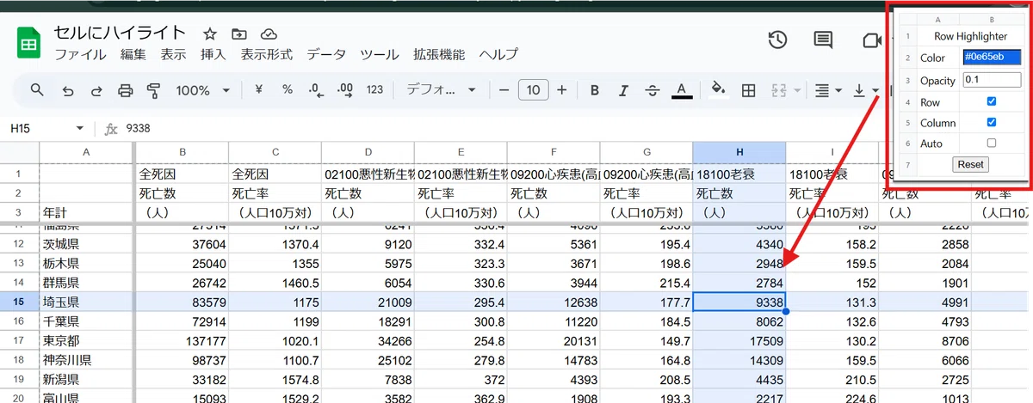Image resolution: width=1033 pixels, height=403 pixels.
Task: Toggle strikethrough formatting
Action: coord(653,90)
